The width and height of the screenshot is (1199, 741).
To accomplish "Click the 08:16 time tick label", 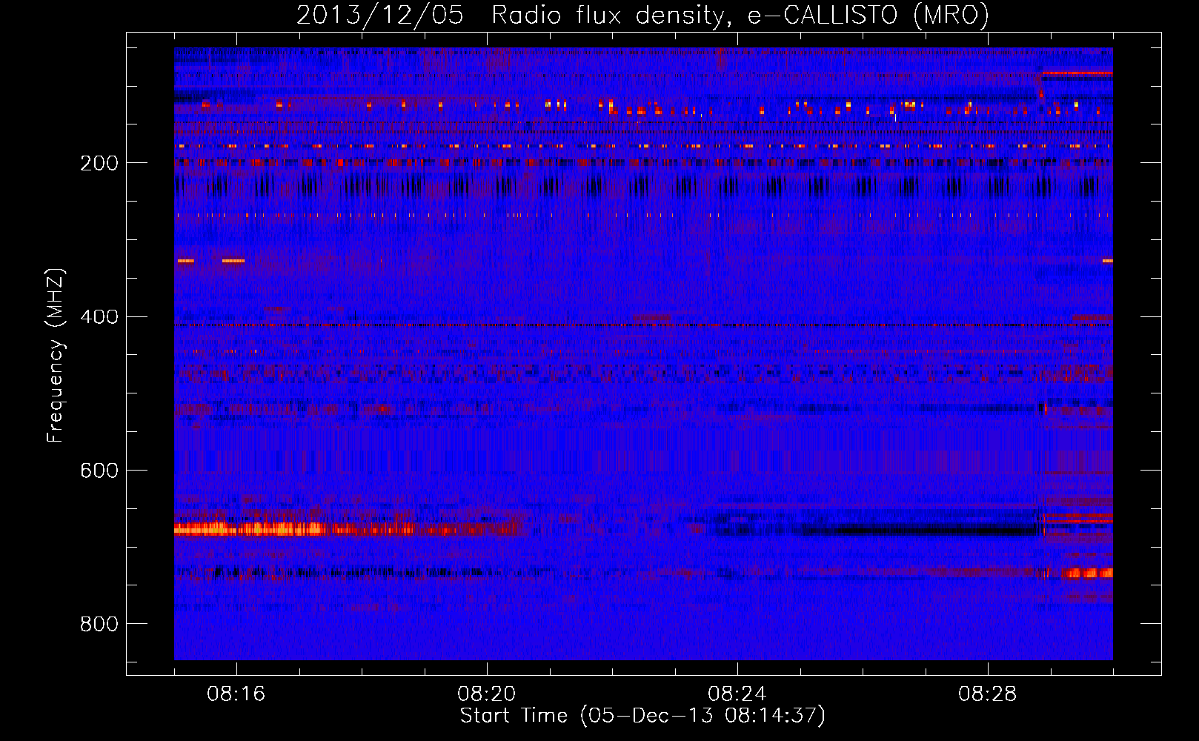I will click(x=236, y=694).
